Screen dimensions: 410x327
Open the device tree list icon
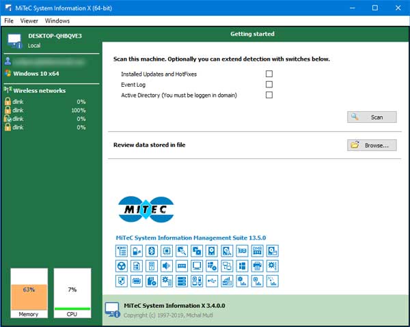122,251
